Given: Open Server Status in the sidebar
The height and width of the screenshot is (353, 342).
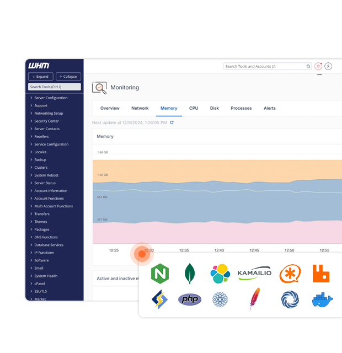Looking at the screenshot, I should click(45, 183).
